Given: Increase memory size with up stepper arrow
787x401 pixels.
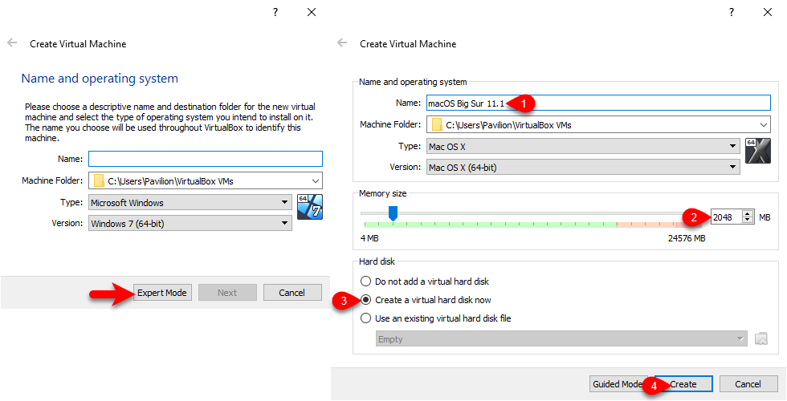Looking at the screenshot, I should (748, 214).
